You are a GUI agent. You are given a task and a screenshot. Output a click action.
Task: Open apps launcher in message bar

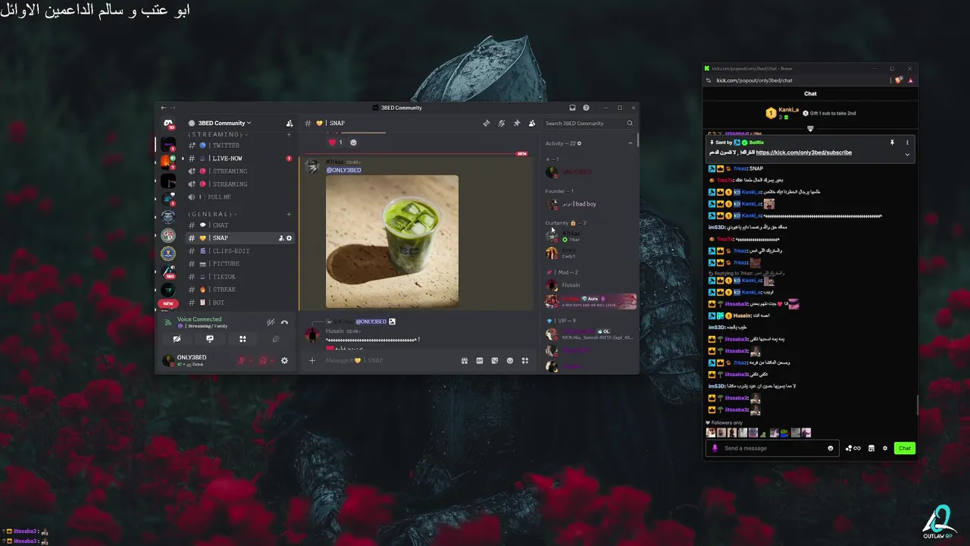point(525,360)
